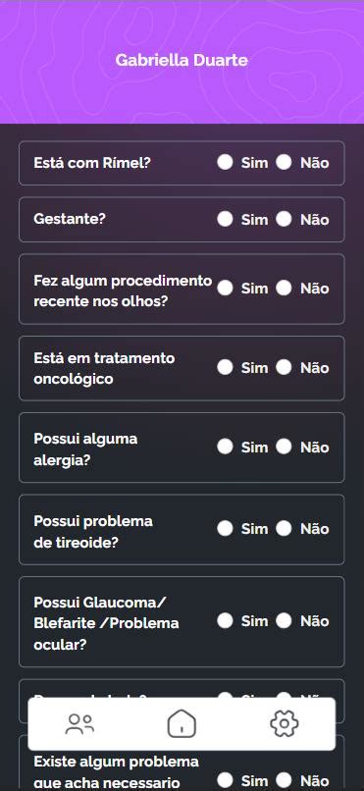Select Sim for Está com Rímel
Image resolution: width=364 pixels, height=791 pixels.
(225, 163)
